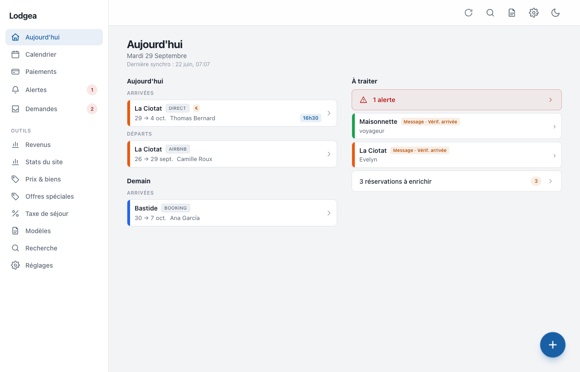This screenshot has width=580, height=372.
Task: Click the 16h30 arrival time badge
Action: click(x=311, y=118)
